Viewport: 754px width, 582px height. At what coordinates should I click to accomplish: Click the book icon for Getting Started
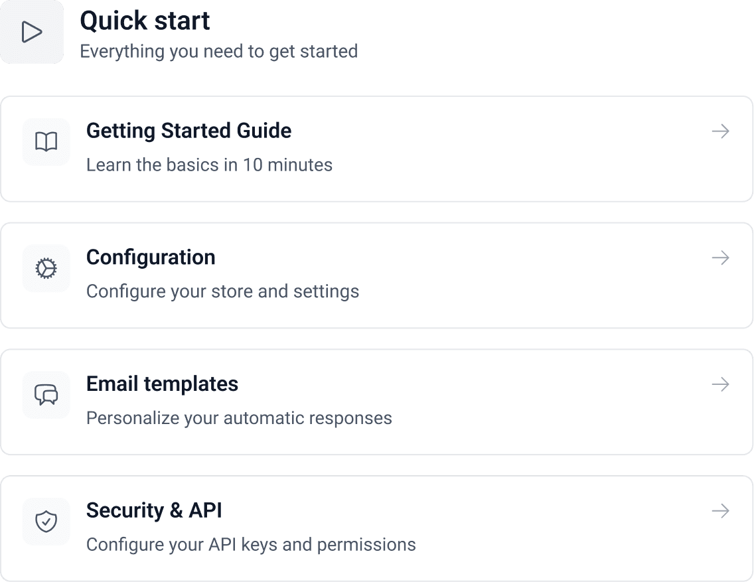click(46, 141)
